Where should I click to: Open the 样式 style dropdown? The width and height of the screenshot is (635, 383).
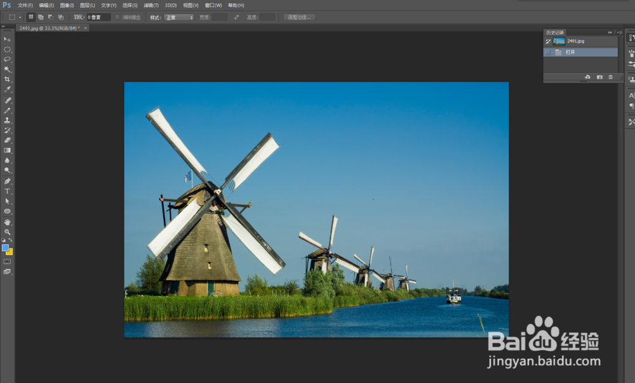178,17
